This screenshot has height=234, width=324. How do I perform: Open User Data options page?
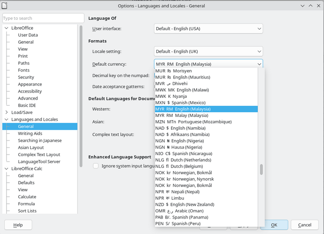(28, 35)
